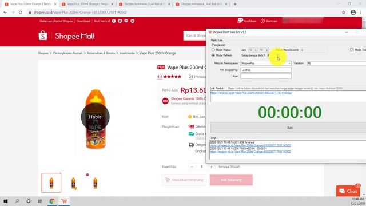Open Shopee's Instagram icon
This screenshot has width=366, height=206.
[120, 21]
